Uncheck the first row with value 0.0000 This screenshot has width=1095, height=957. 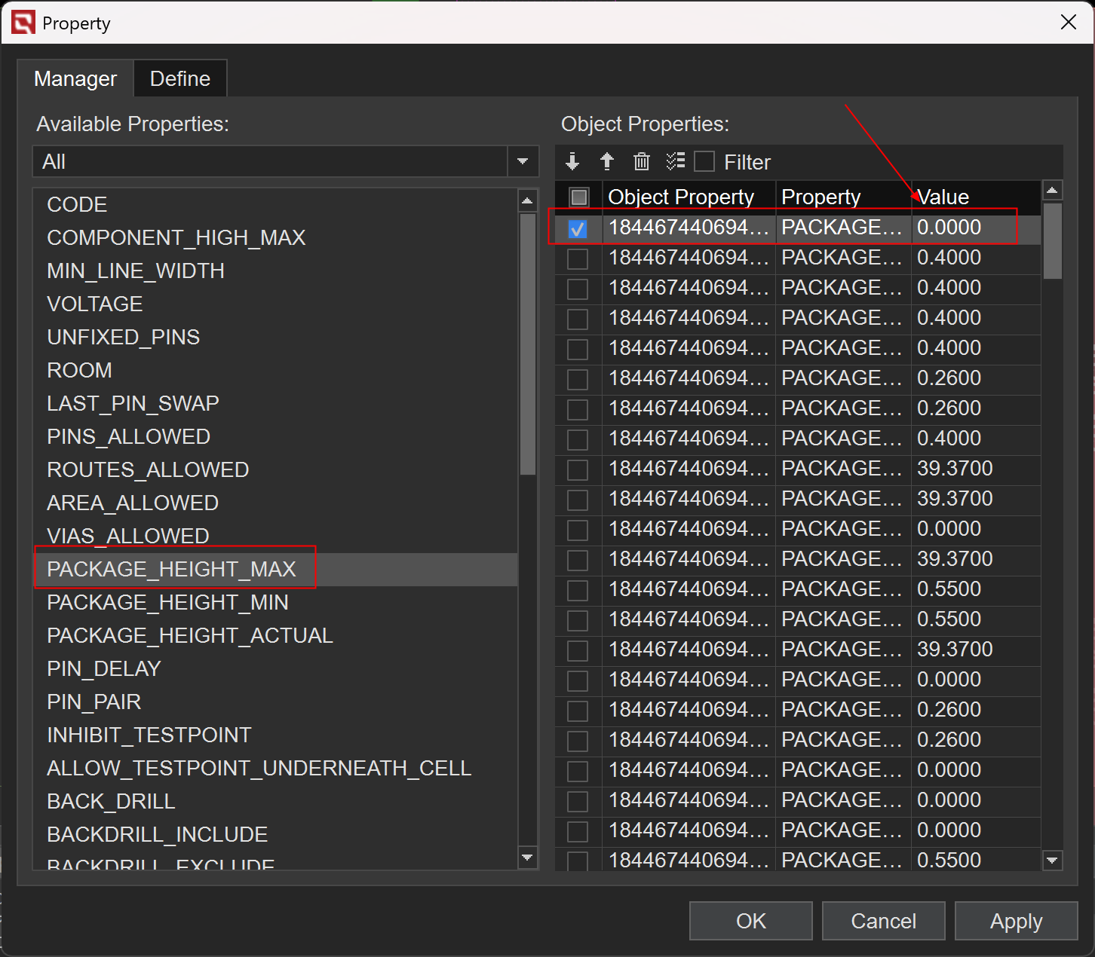pos(578,228)
